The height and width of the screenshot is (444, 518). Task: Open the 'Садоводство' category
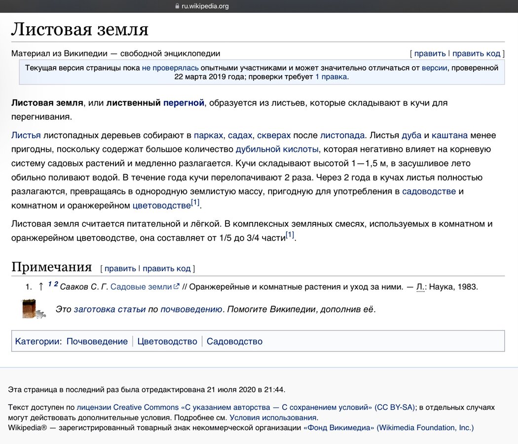(234, 341)
